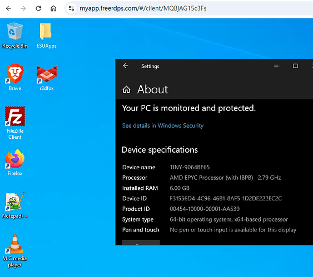Click the Device name label
313x277 pixels.
pos(139,167)
